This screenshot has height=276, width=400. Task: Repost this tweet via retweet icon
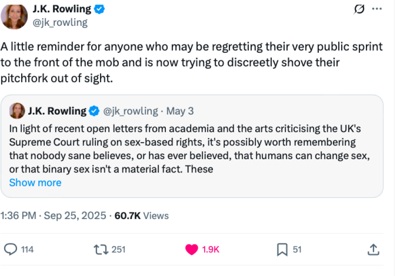click(x=100, y=249)
